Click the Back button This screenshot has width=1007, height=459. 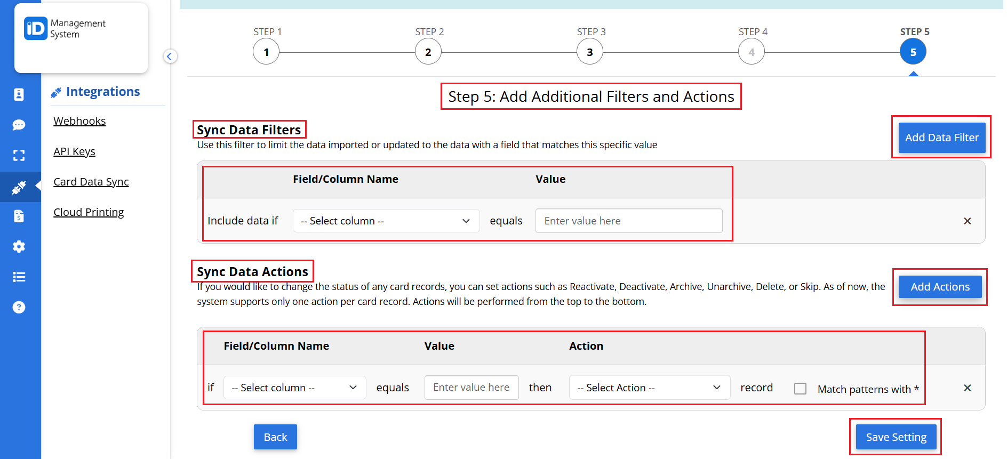click(275, 437)
